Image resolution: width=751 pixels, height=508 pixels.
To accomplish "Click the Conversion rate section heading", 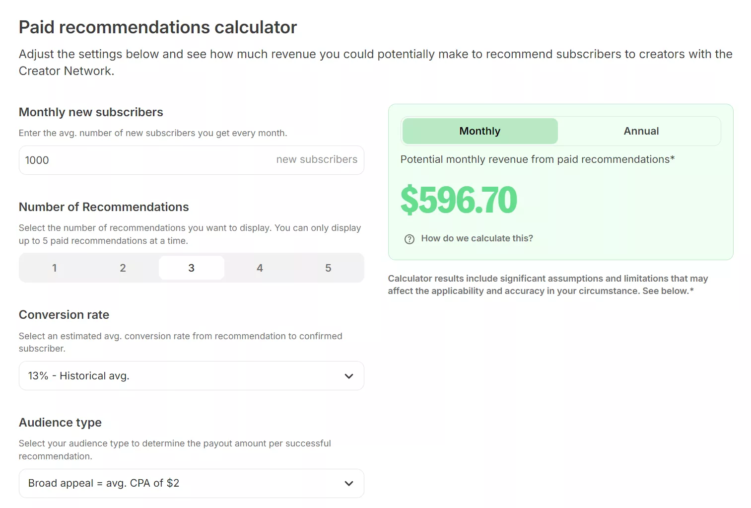I will 64,315.
